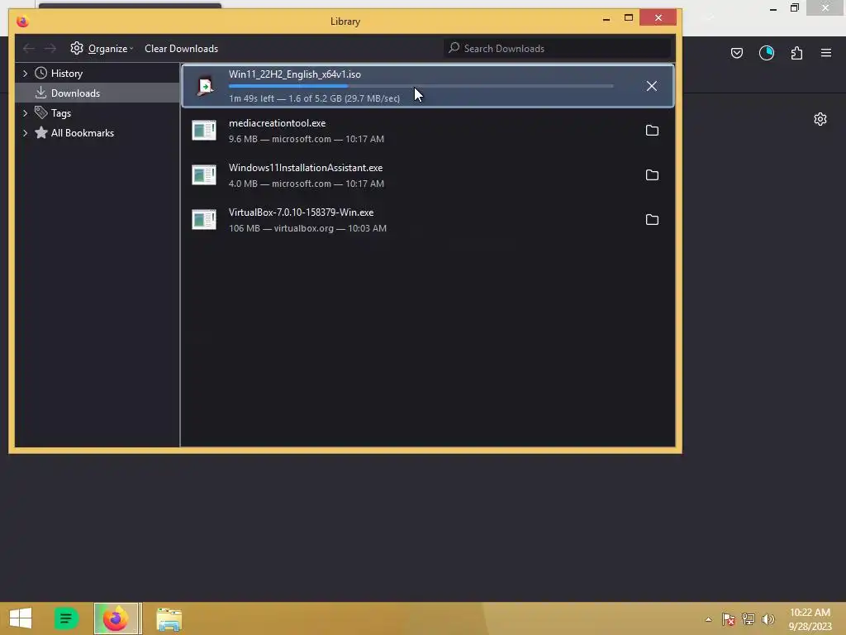Viewport: 846px width, 635px height.
Task: Open Action Center flag icon
Action: 729,619
